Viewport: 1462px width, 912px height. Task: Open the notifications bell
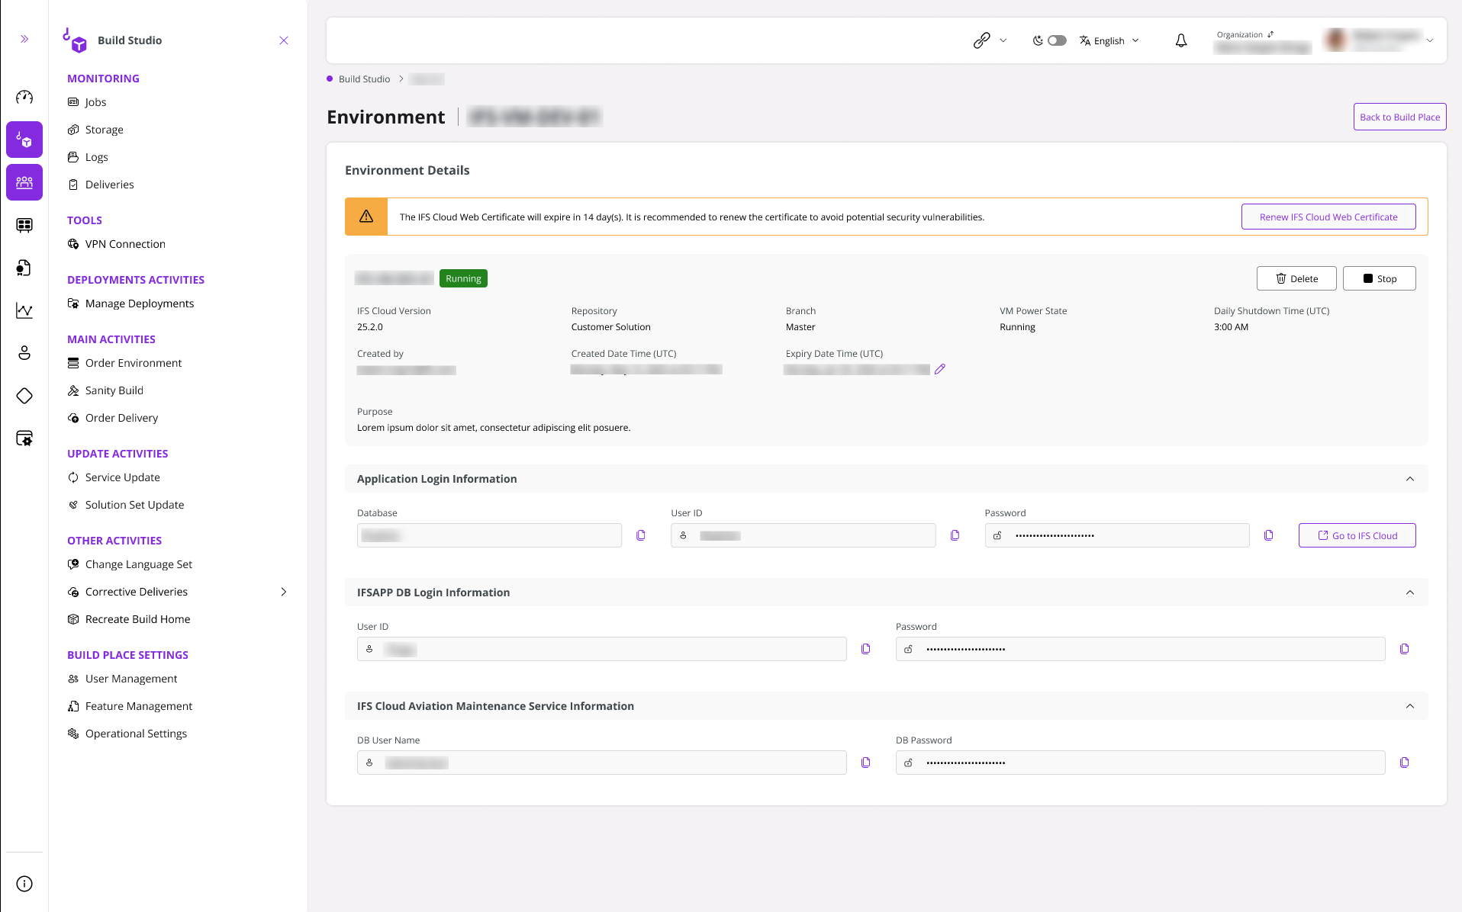pyautogui.click(x=1181, y=40)
